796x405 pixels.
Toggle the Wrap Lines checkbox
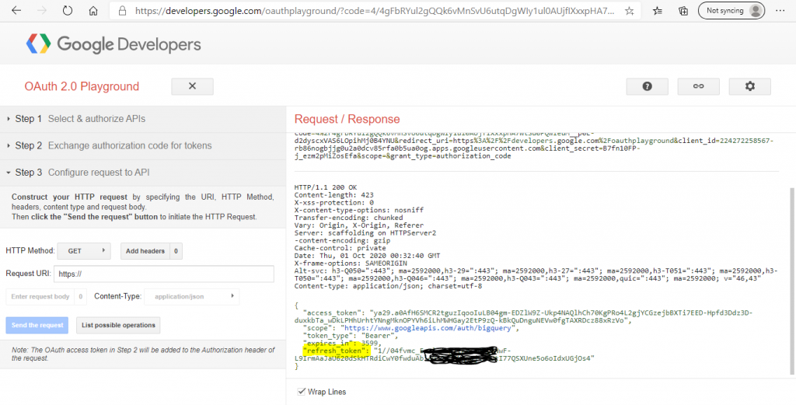pos(302,391)
